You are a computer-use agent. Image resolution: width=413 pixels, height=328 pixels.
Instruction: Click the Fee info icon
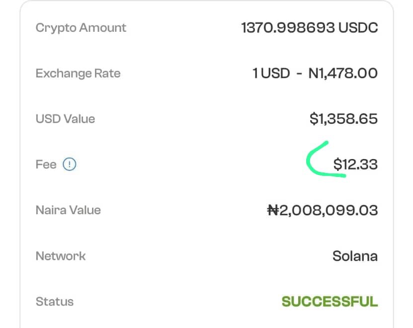(x=70, y=164)
